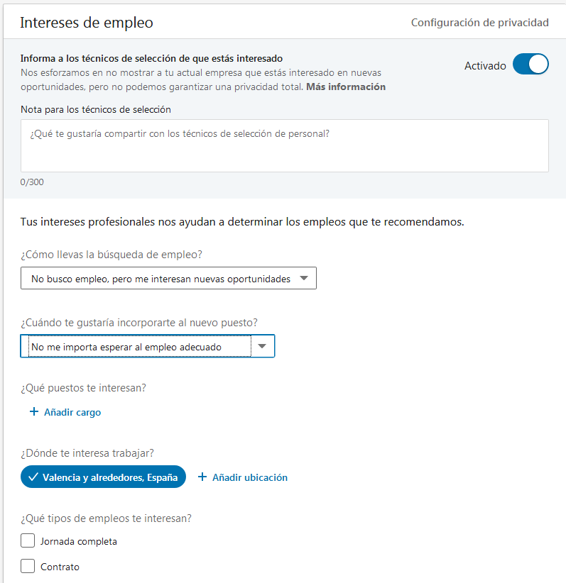The image size is (566, 583).
Task: Select the Valencia y alrededores location pill
Action: [x=103, y=477]
